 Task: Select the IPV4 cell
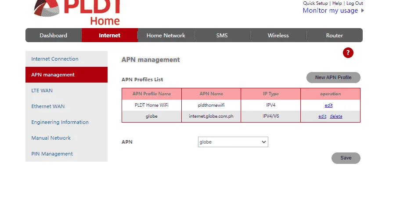(x=270, y=105)
